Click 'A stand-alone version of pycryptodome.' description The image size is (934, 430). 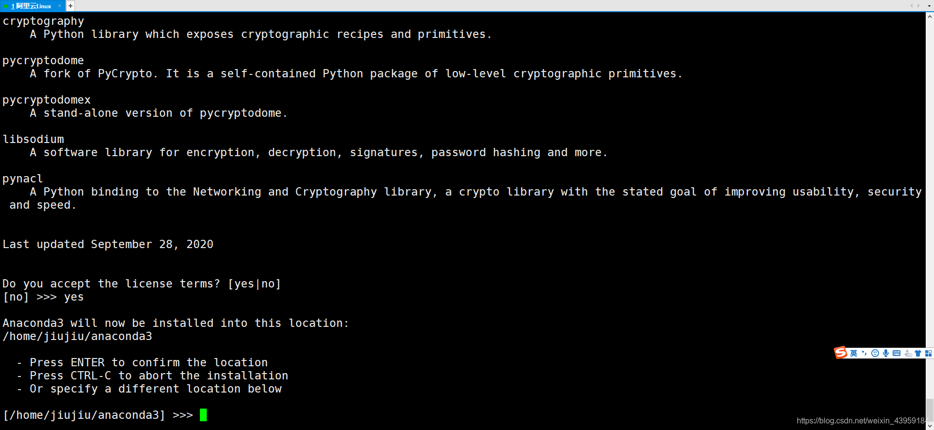tap(159, 113)
